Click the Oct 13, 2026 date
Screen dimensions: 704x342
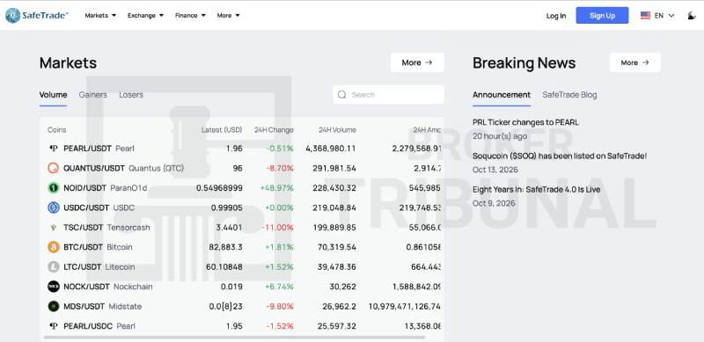coord(495,170)
